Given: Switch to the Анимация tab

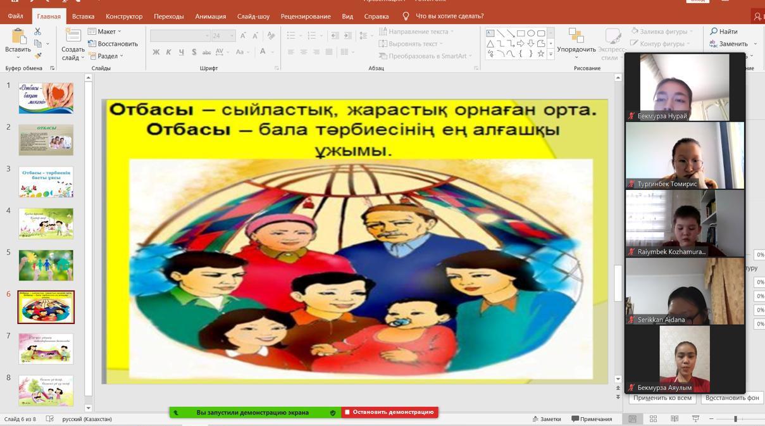Looking at the screenshot, I should (x=210, y=16).
